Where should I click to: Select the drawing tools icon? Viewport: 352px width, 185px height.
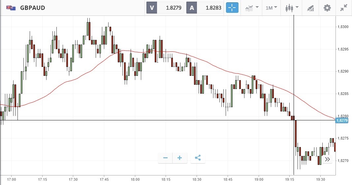[x=310, y=8]
